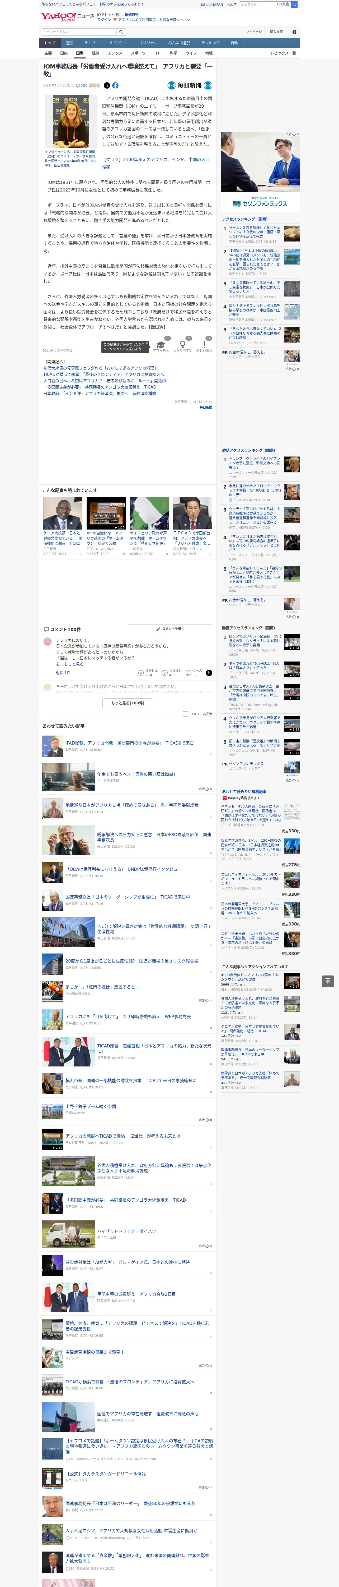The image size is (339, 1587).
Task: Click the 記事に関する報告 report icon link
Action: [x=58, y=350]
